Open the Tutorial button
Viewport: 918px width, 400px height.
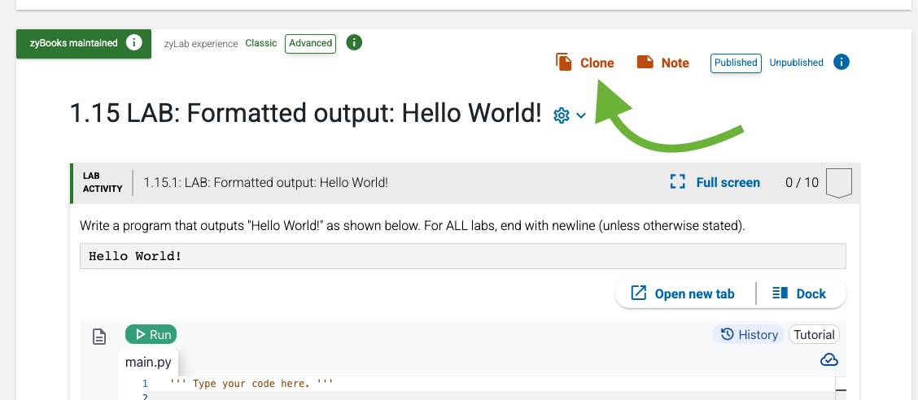click(815, 334)
